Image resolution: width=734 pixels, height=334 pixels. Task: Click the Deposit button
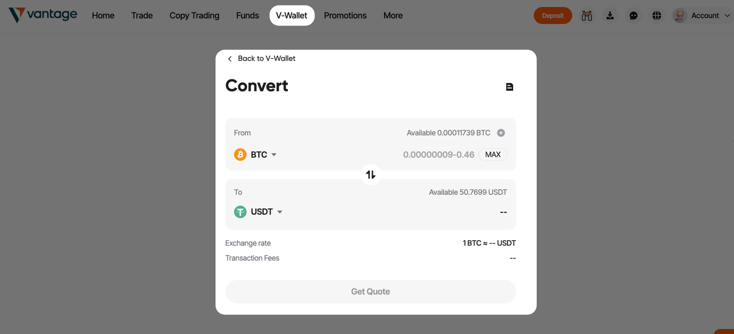click(x=553, y=15)
